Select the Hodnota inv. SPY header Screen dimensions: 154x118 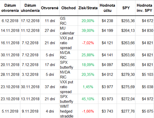144,8
